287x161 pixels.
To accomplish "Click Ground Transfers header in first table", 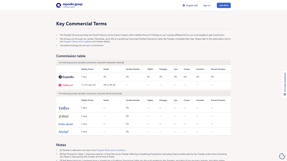I will coord(218,69).
